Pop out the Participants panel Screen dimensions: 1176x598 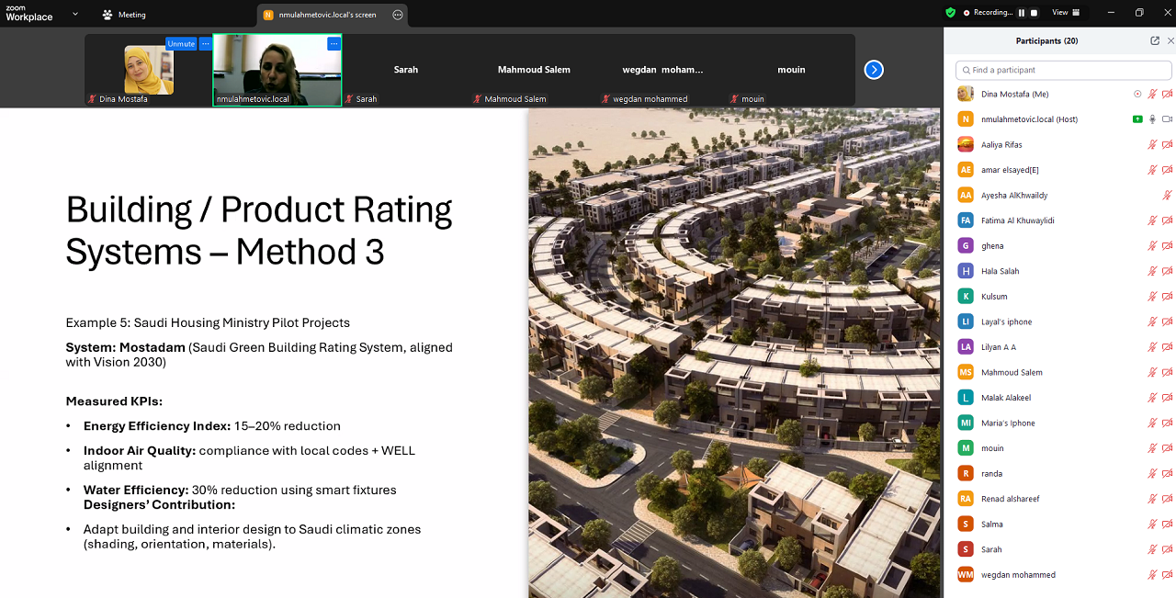click(1155, 40)
